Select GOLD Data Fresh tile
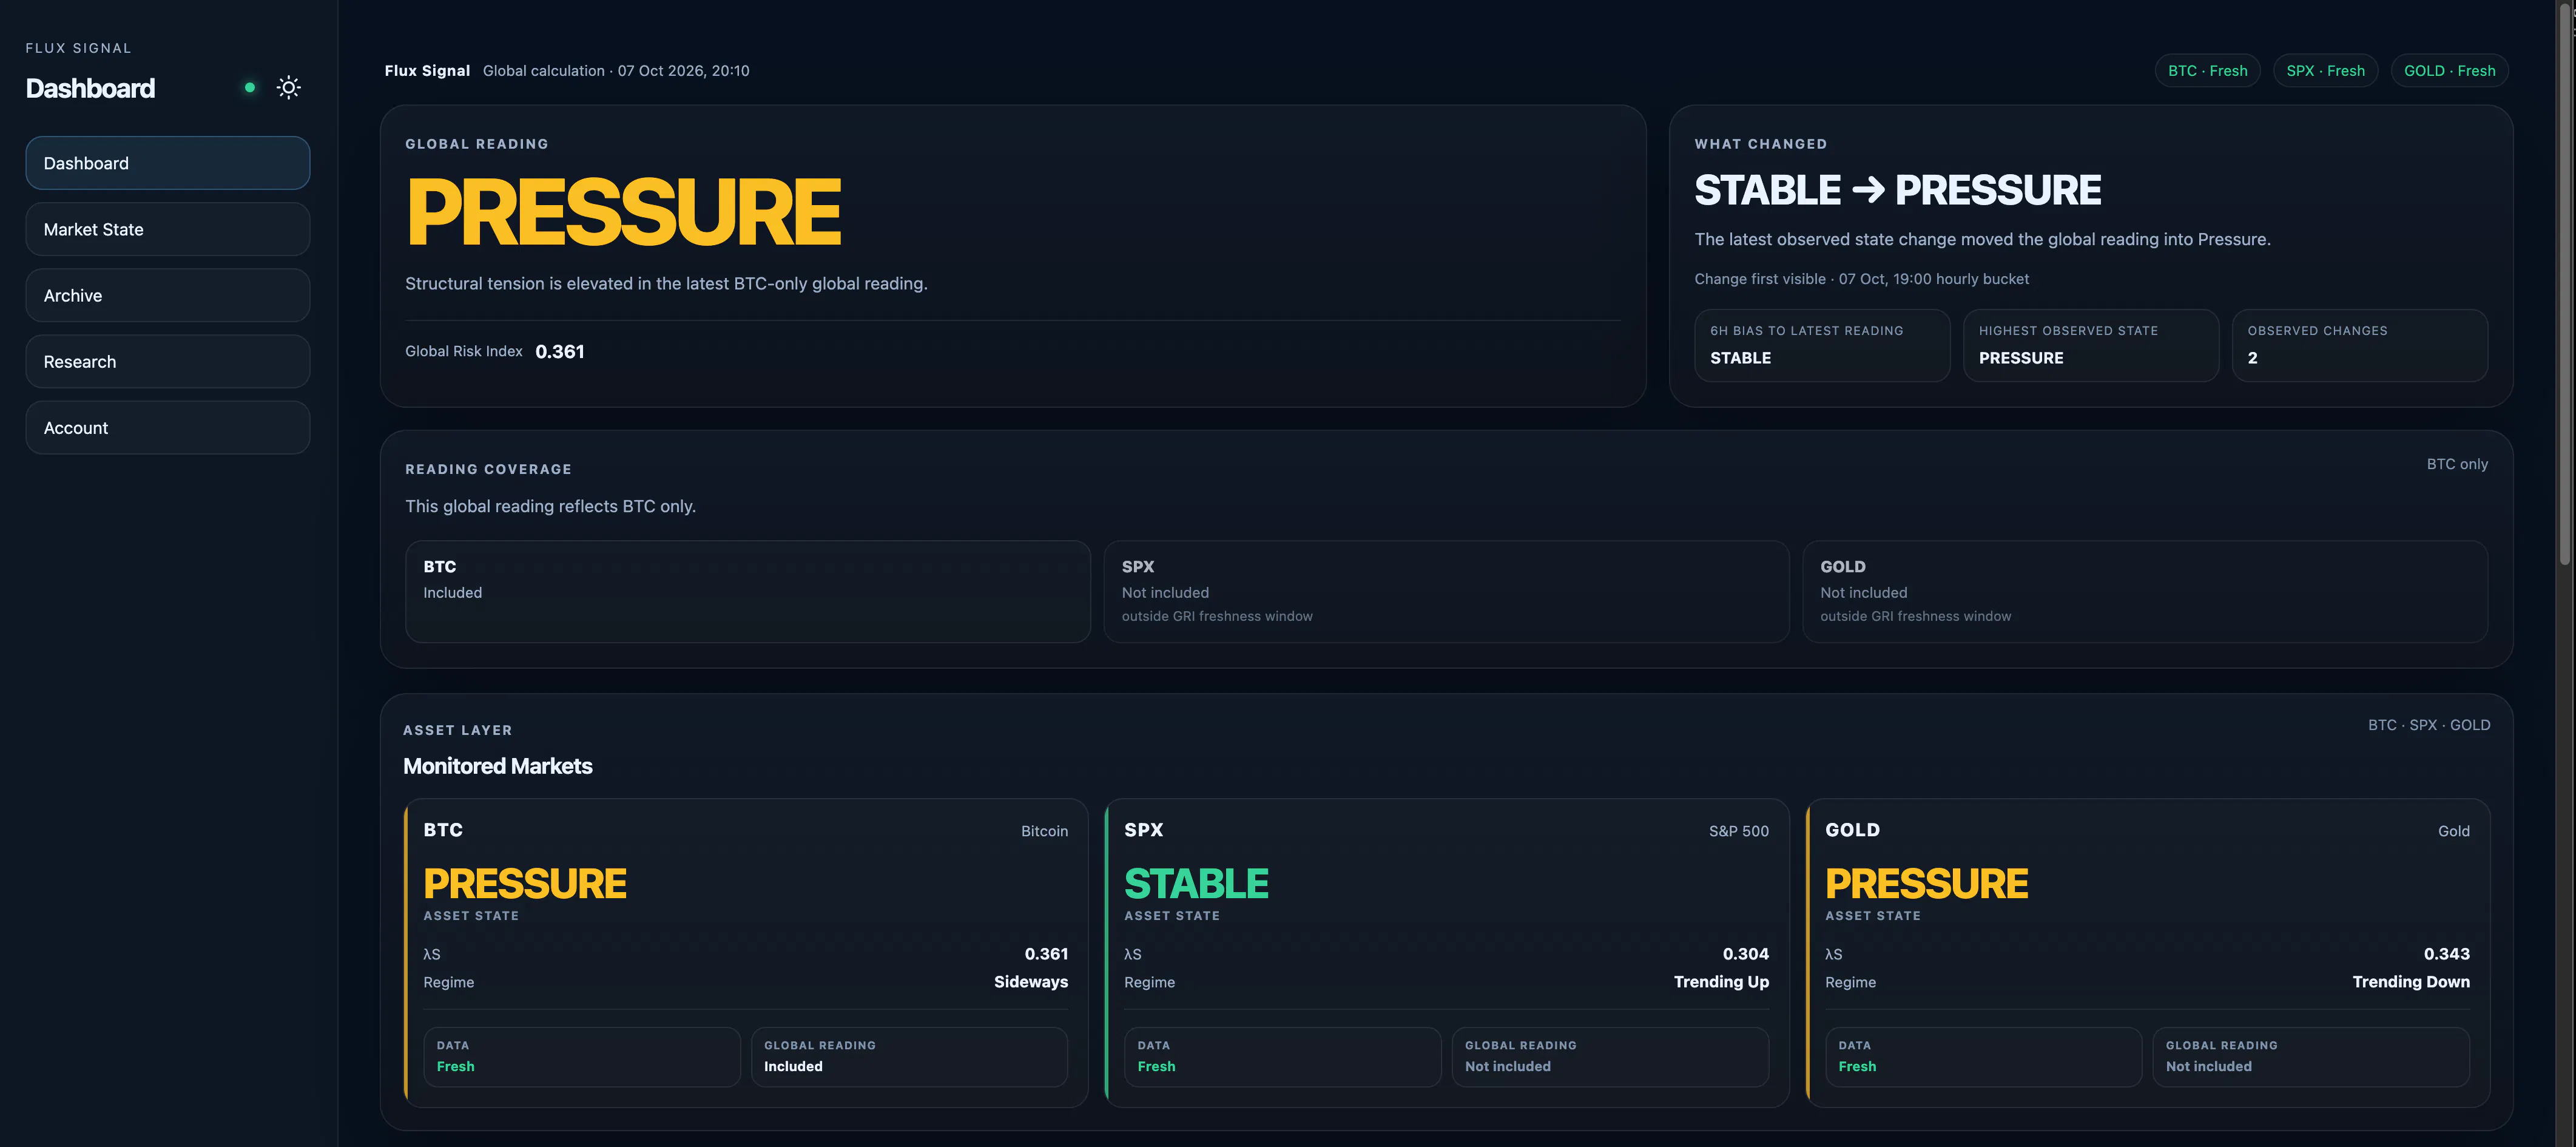Screen dimensions: 2576x1147 point(1983,1057)
